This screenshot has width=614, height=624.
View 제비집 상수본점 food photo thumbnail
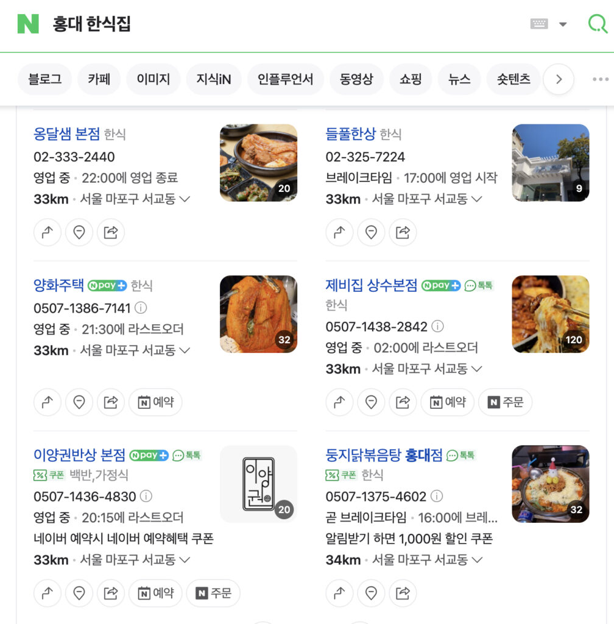tap(550, 314)
